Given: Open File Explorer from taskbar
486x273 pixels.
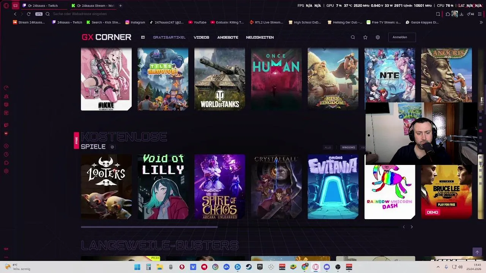Looking at the screenshot, I should tap(159, 267).
